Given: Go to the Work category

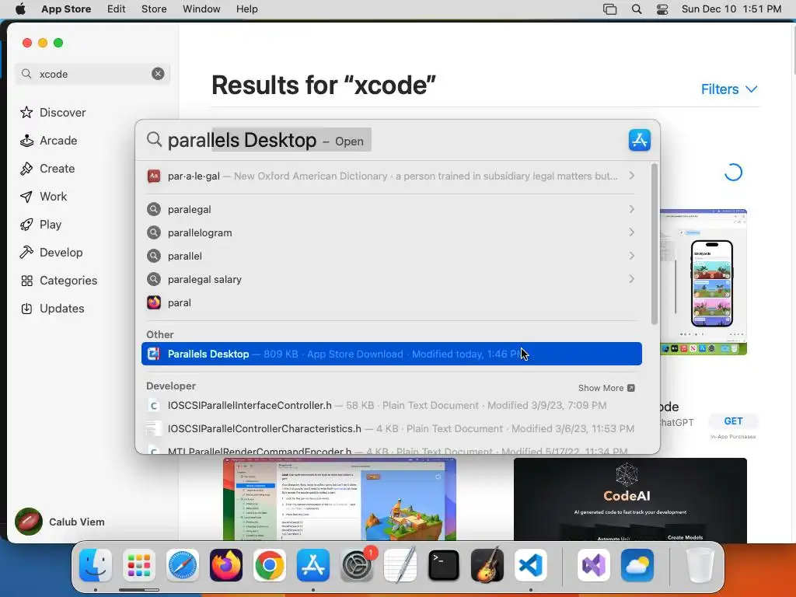Looking at the screenshot, I should [44, 197].
